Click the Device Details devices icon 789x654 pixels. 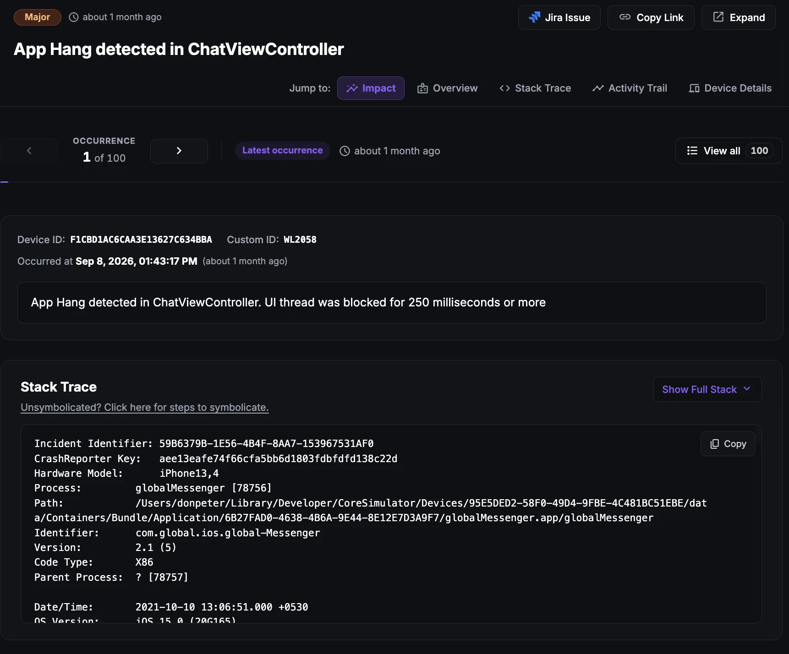pyautogui.click(x=694, y=88)
